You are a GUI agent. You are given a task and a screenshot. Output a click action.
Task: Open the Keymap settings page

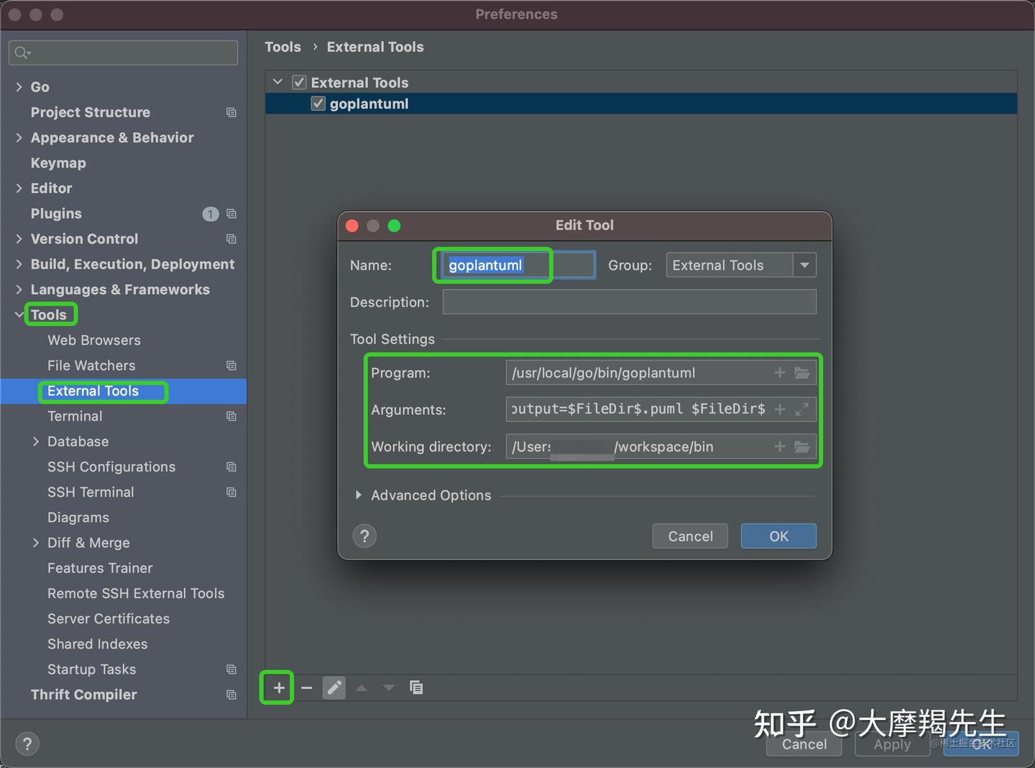pos(58,163)
